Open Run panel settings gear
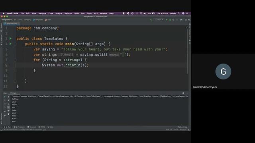255x143 pixels. click(183, 93)
